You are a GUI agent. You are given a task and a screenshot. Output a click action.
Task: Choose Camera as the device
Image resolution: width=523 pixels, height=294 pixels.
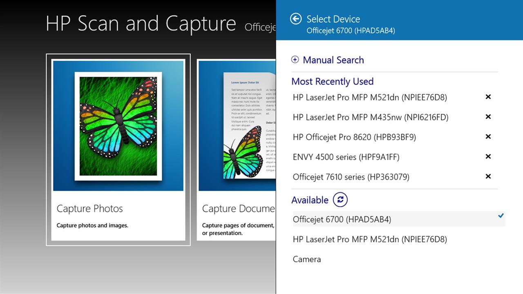tap(307, 259)
